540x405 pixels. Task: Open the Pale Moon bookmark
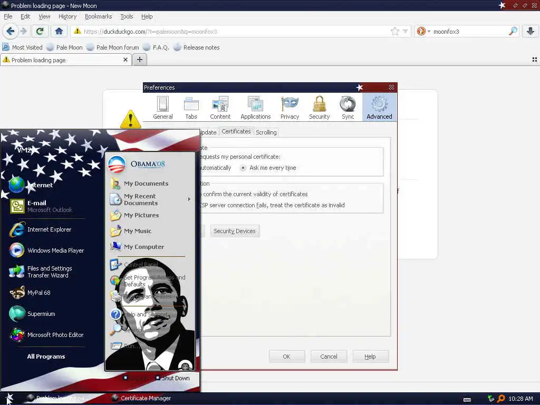pyautogui.click(x=65, y=47)
